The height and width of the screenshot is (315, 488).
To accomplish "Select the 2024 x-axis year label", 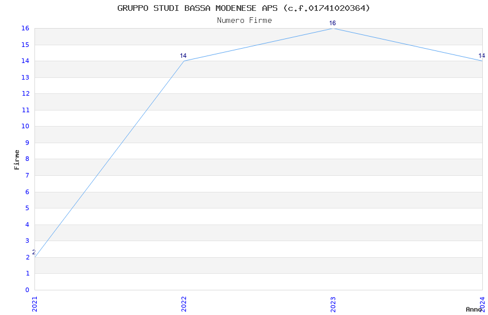I will tap(482, 304).
